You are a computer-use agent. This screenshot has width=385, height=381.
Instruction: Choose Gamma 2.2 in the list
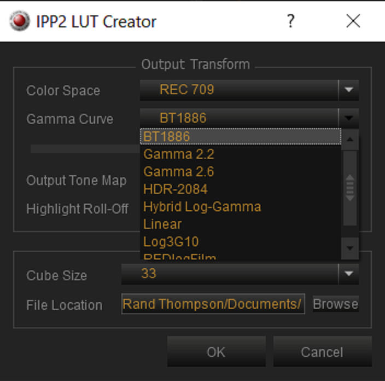tap(241, 154)
